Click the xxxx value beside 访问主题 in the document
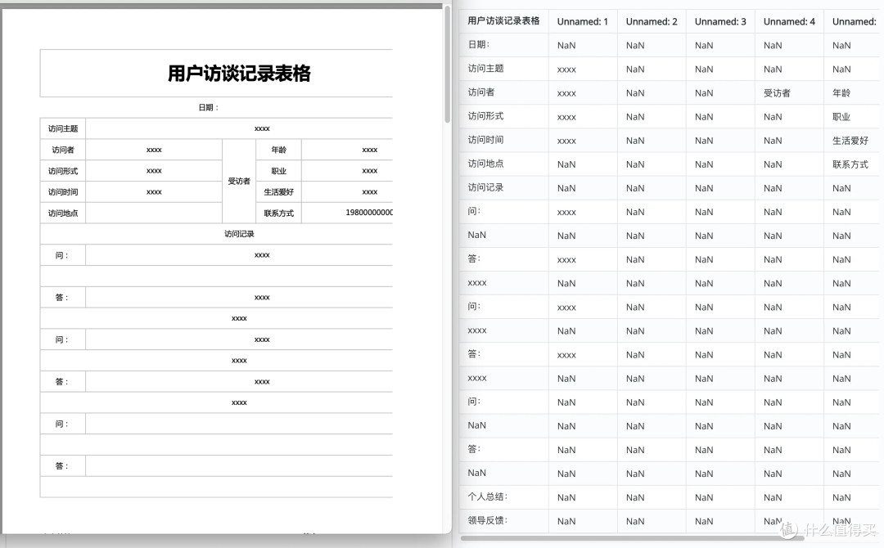 pos(262,128)
